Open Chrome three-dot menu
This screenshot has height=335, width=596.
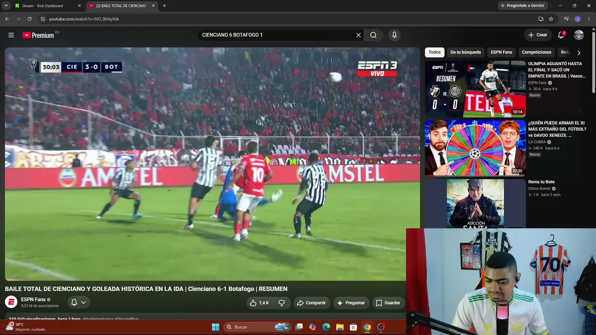point(589,19)
